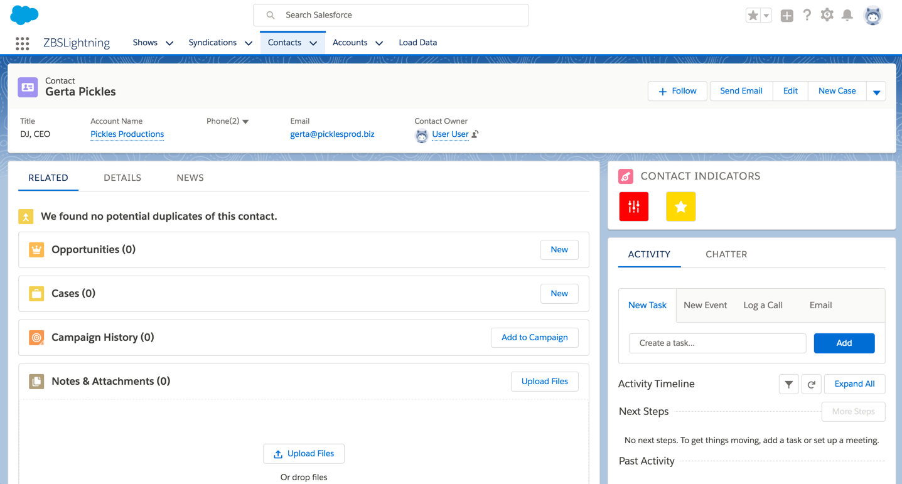Click the Salesforce cloud logo
This screenshot has height=484, width=902.
24,14
